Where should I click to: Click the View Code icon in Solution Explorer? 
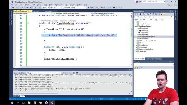(x=159, y=14)
